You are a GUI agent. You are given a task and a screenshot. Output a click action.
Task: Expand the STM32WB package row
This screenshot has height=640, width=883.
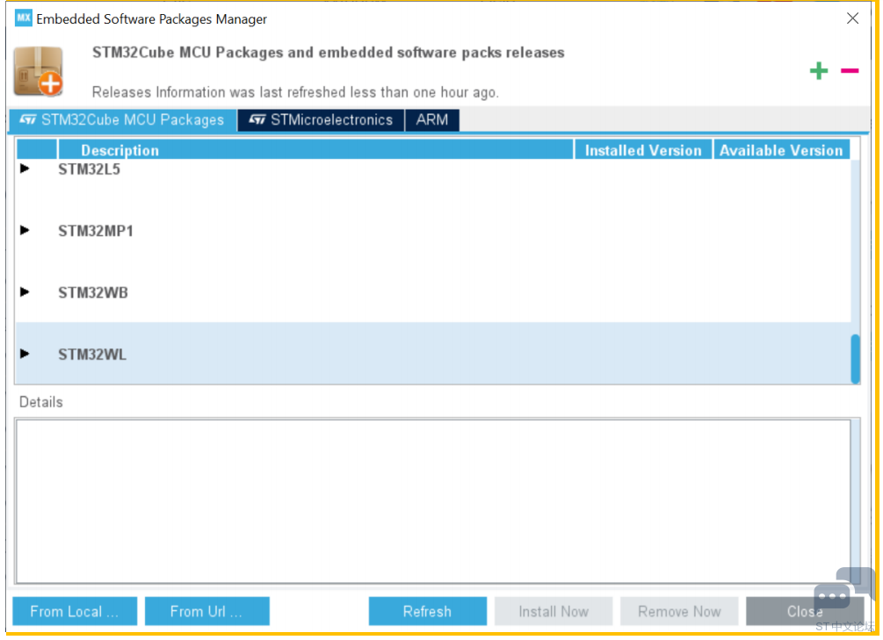click(25, 292)
